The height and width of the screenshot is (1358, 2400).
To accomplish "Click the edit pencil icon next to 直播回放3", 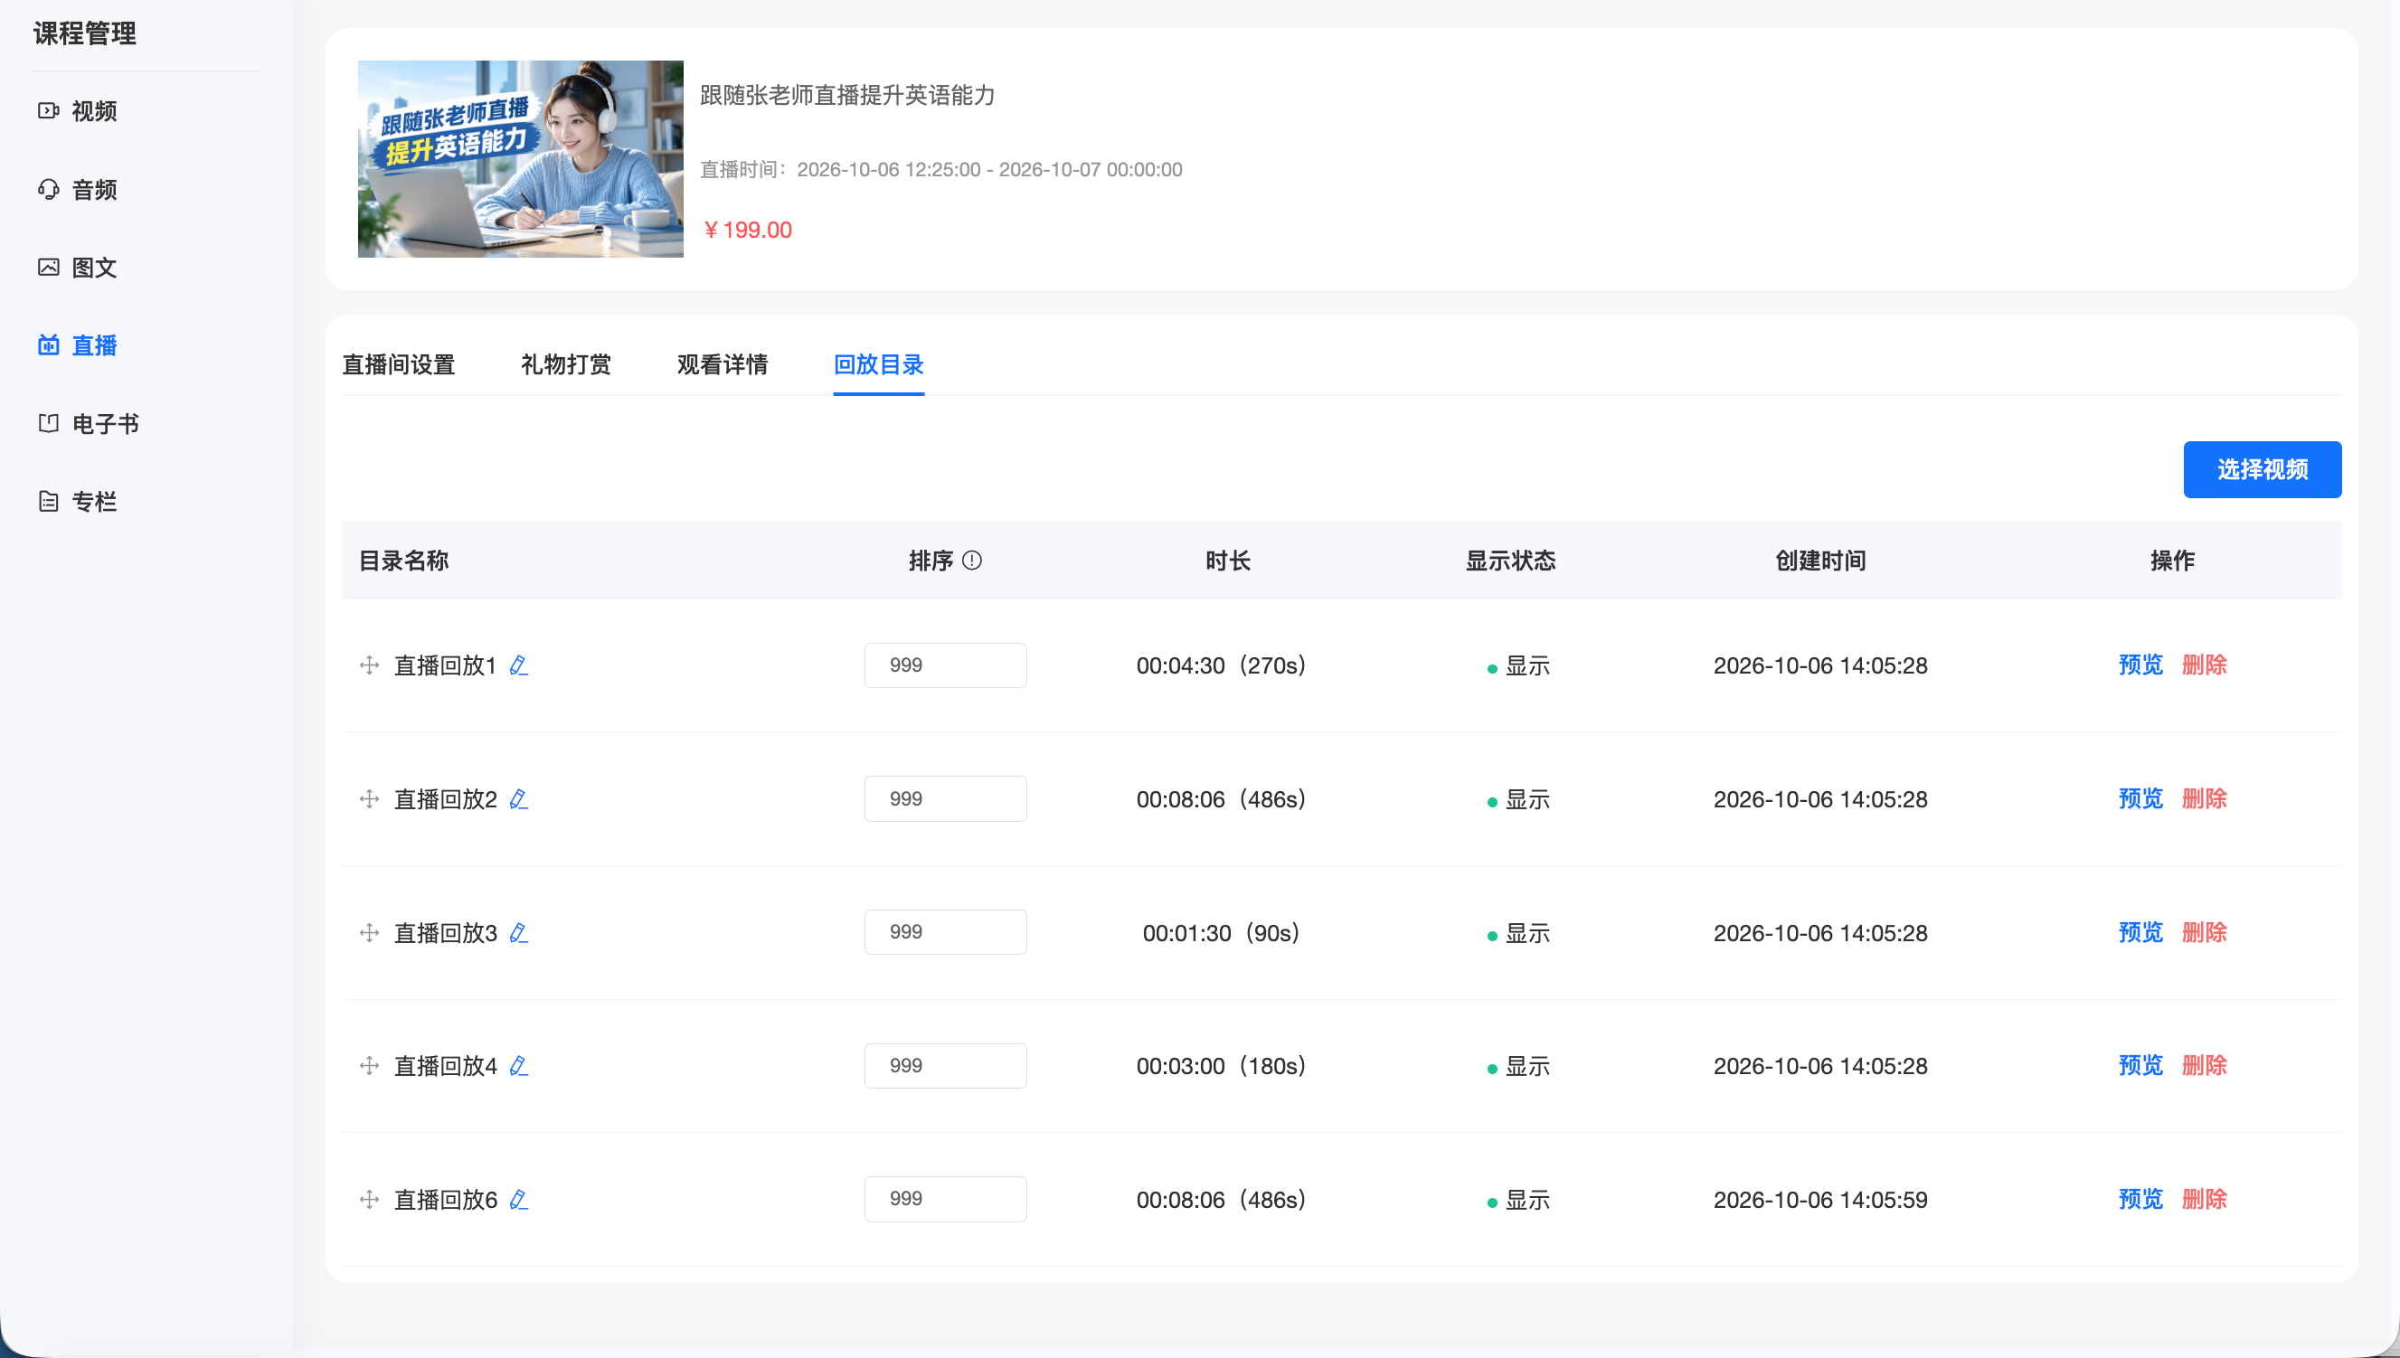I will [519, 933].
